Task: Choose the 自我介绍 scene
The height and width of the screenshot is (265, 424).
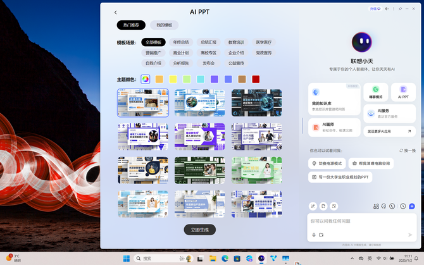Action: (x=153, y=63)
